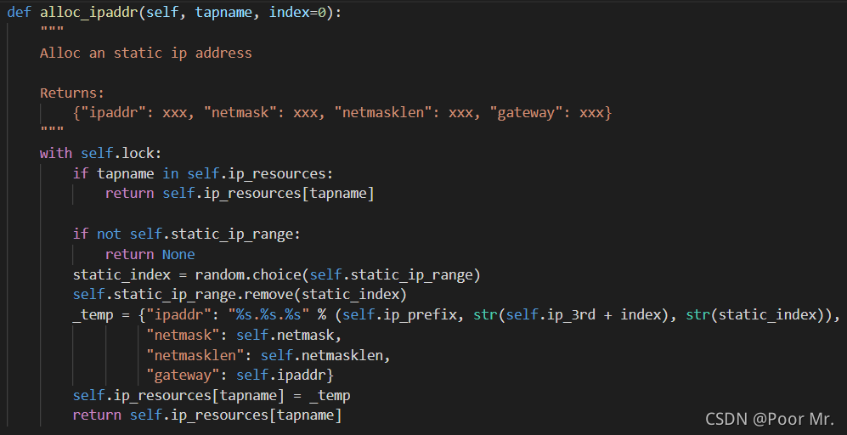This screenshot has width=847, height=435.
Task: Click the line 'self.ip_resources[tapname] = _temp'
Action: [212, 396]
